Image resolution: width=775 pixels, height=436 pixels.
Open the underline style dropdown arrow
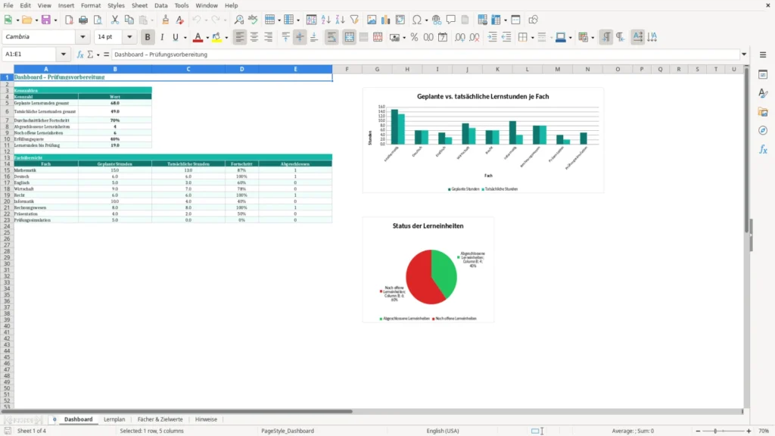(x=185, y=37)
